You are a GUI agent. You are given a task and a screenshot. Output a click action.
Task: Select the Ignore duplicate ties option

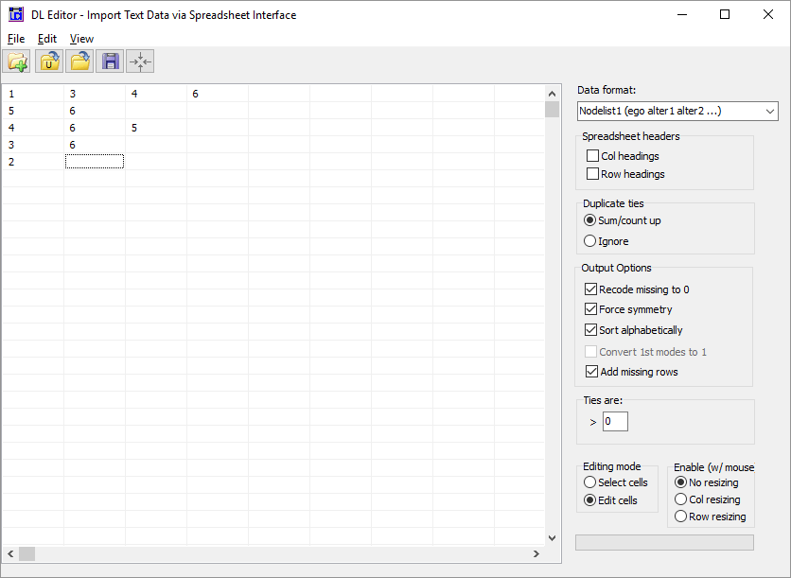tap(590, 241)
